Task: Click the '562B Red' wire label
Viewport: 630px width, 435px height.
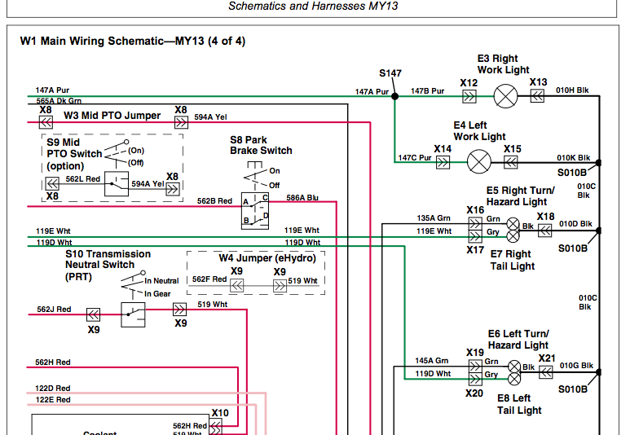Action: (214, 201)
